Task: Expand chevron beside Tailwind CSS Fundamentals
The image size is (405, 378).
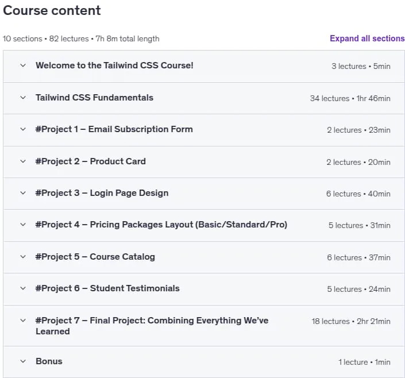Action: point(23,98)
